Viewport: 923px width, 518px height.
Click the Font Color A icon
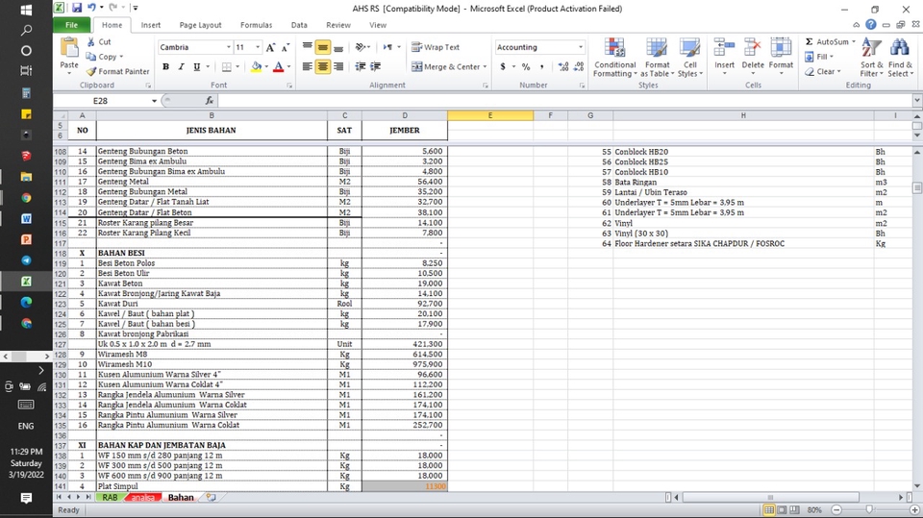pyautogui.click(x=279, y=67)
